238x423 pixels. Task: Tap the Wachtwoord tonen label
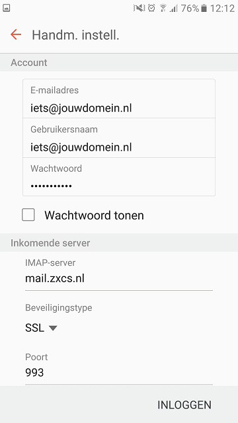click(x=94, y=215)
